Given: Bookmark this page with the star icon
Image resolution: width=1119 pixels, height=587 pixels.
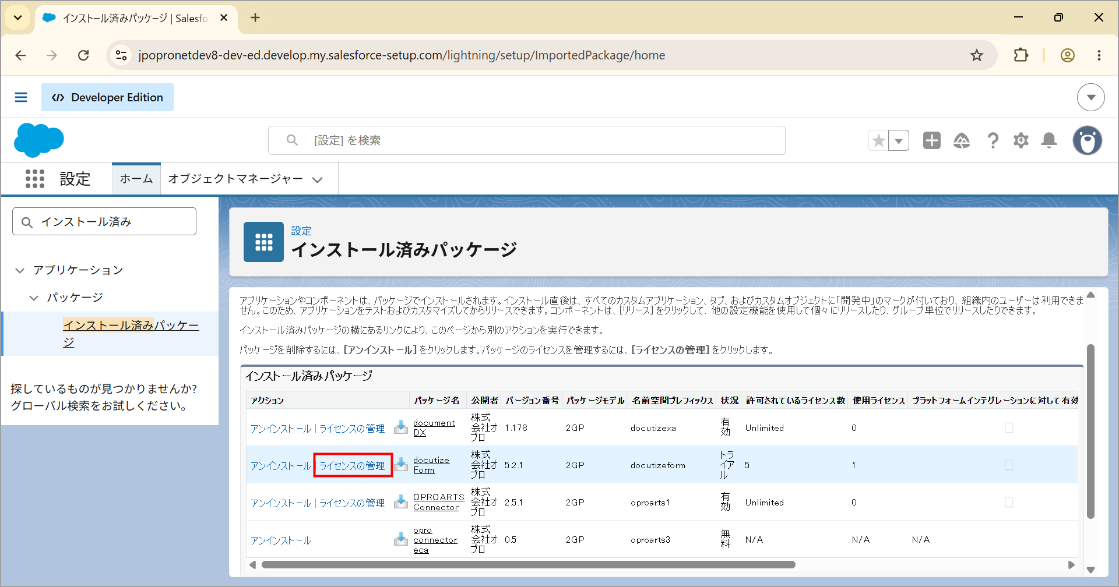Looking at the screenshot, I should (x=977, y=55).
